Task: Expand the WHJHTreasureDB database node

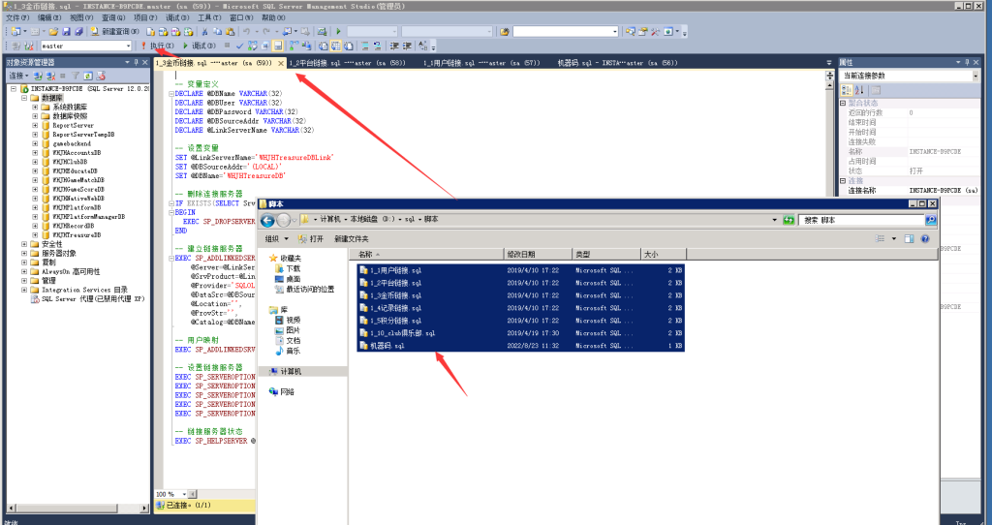Action: tap(35, 234)
